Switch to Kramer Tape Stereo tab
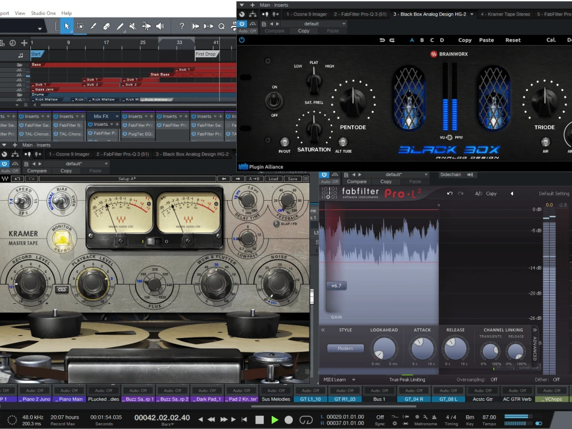The image size is (572, 429). pyautogui.click(x=505, y=14)
